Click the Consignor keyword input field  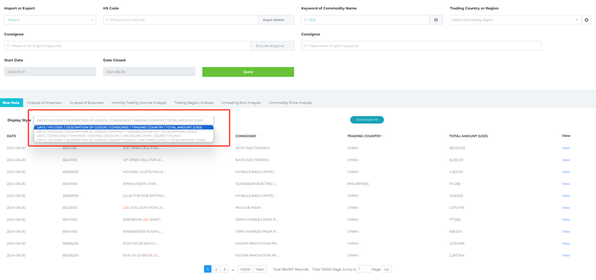421,46
